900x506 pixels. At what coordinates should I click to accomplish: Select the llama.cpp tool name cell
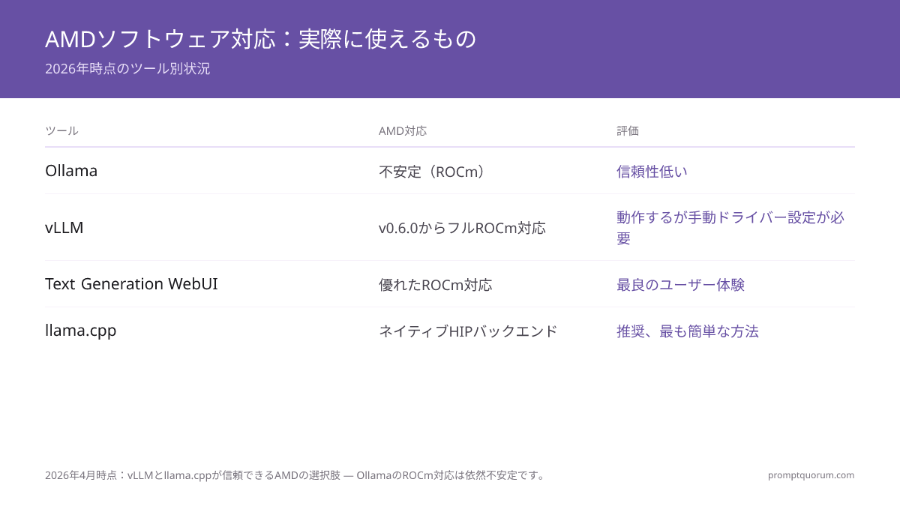[x=81, y=331]
